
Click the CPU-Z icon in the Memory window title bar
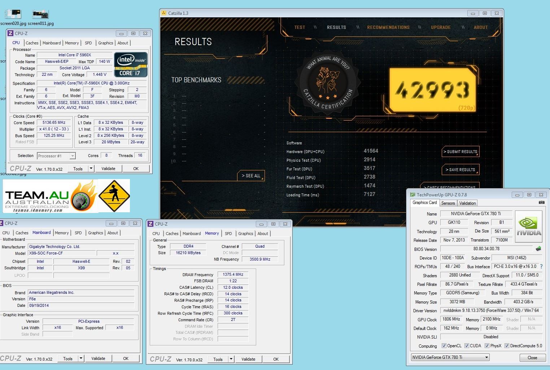click(151, 224)
